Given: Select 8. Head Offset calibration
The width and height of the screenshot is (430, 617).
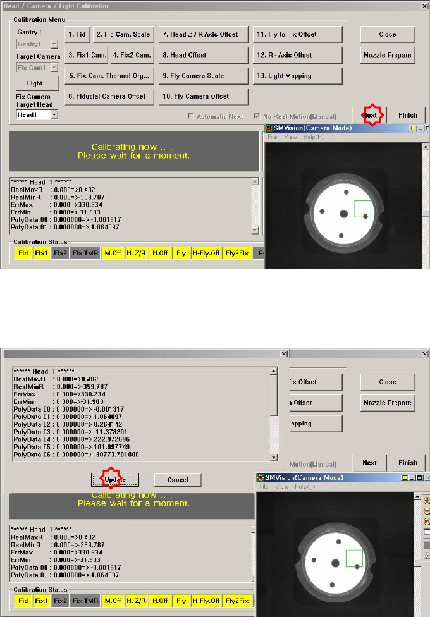Looking at the screenshot, I should (203, 55).
